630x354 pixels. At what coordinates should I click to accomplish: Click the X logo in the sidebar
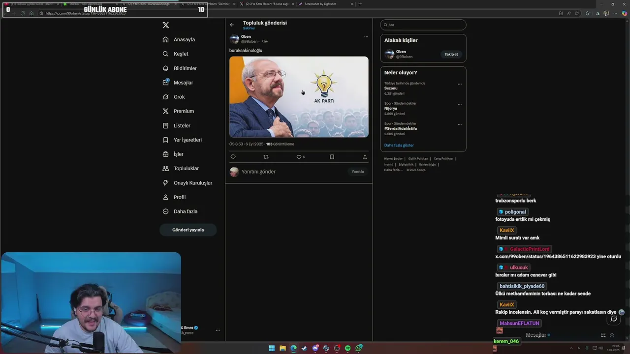(x=166, y=25)
